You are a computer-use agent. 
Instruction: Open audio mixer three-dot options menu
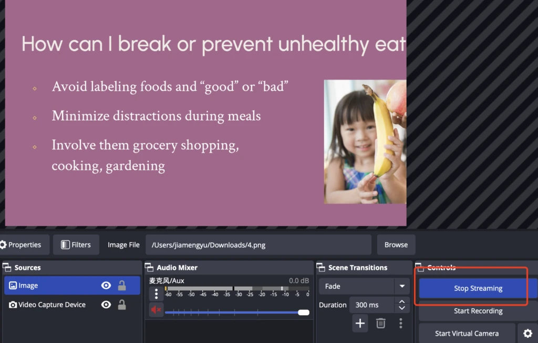pos(156,294)
